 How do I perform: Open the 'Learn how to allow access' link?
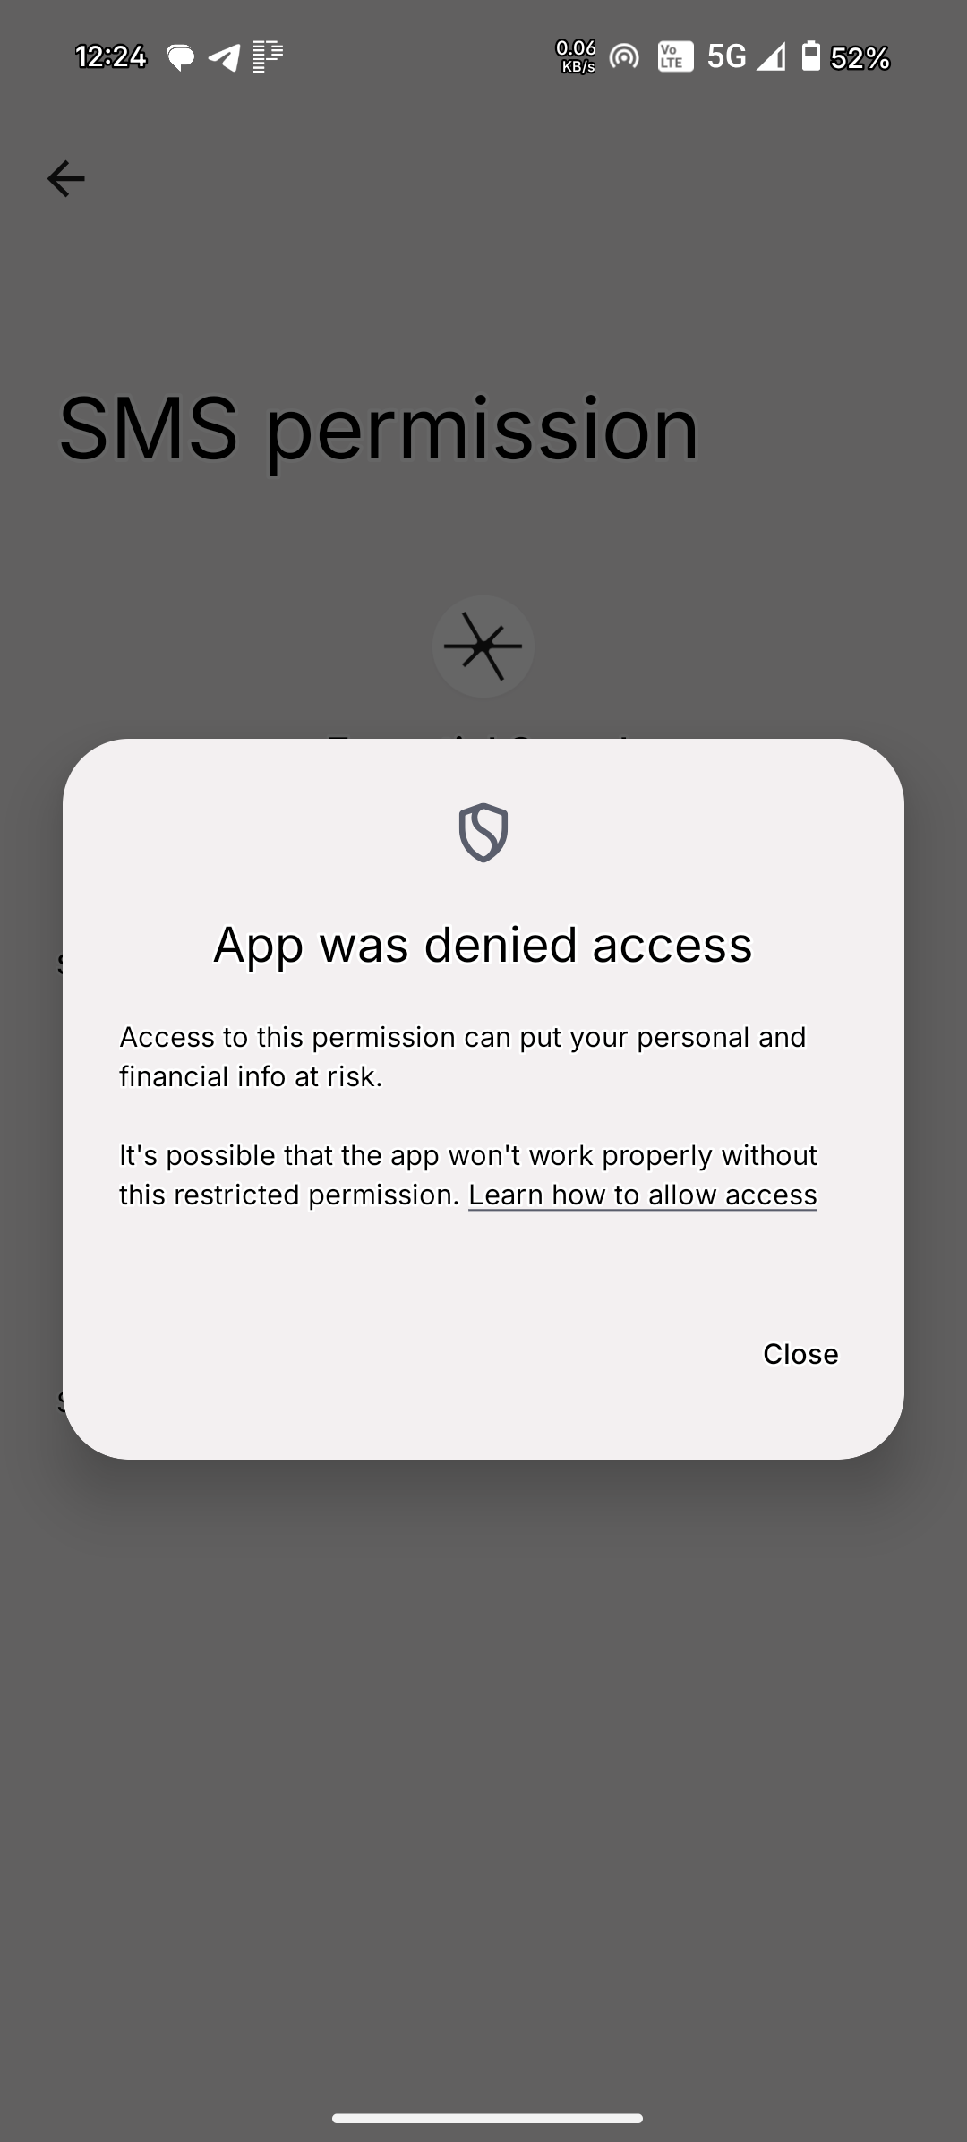(643, 1195)
